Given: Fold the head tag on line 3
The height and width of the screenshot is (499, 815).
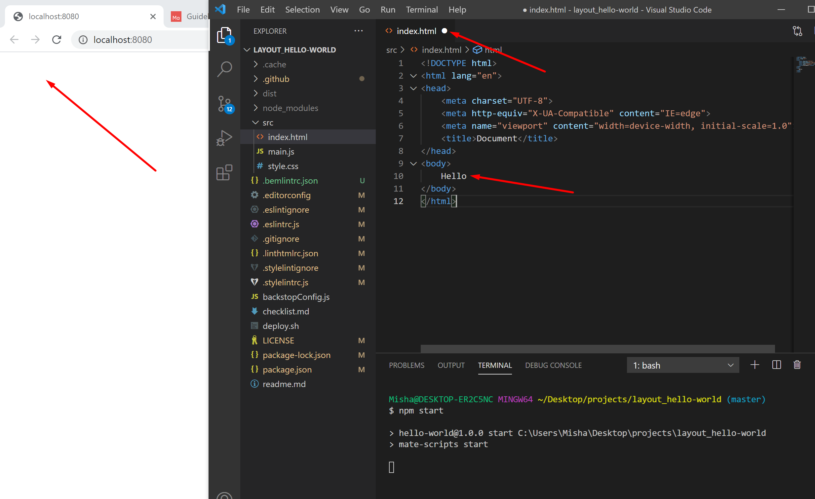Looking at the screenshot, I should point(413,89).
